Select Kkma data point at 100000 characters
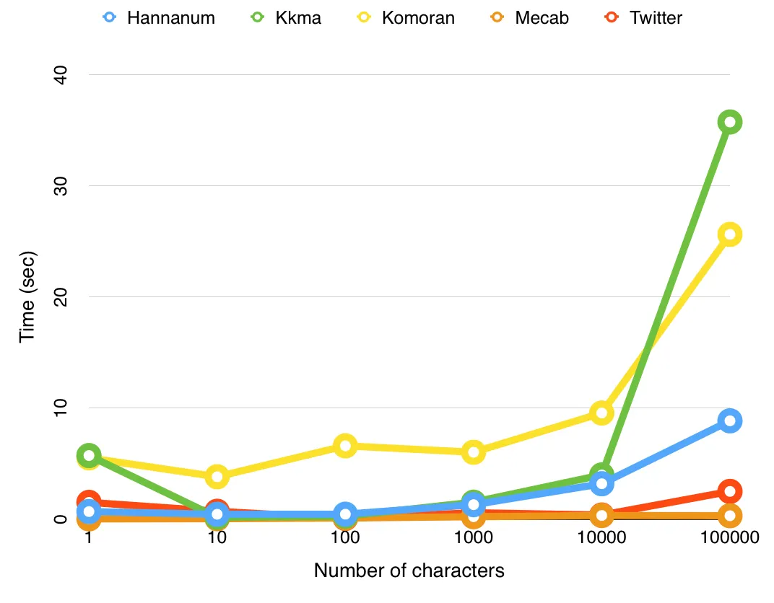774x603 pixels. point(729,122)
